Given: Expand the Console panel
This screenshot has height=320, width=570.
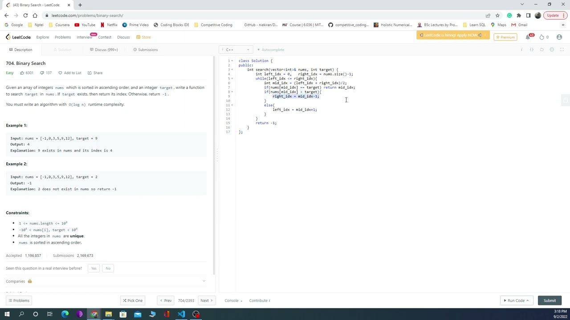Looking at the screenshot, I should pos(233,300).
